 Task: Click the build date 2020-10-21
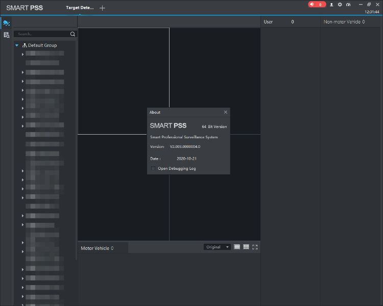pyautogui.click(x=186, y=159)
